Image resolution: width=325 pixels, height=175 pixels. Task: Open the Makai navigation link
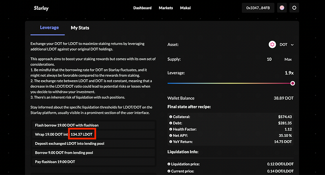pos(185,8)
